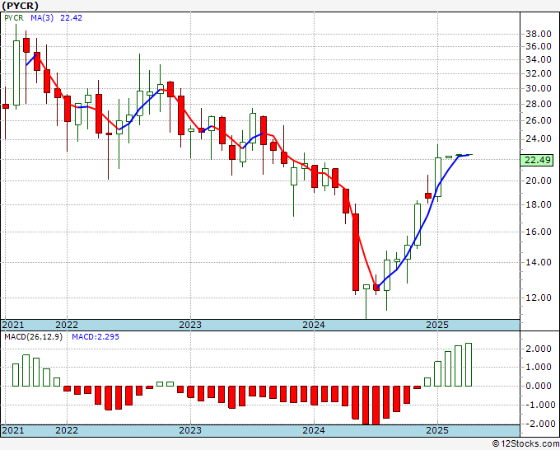Click 2023 on the price chart time axis
This screenshot has height=450, width=560.
(x=190, y=325)
